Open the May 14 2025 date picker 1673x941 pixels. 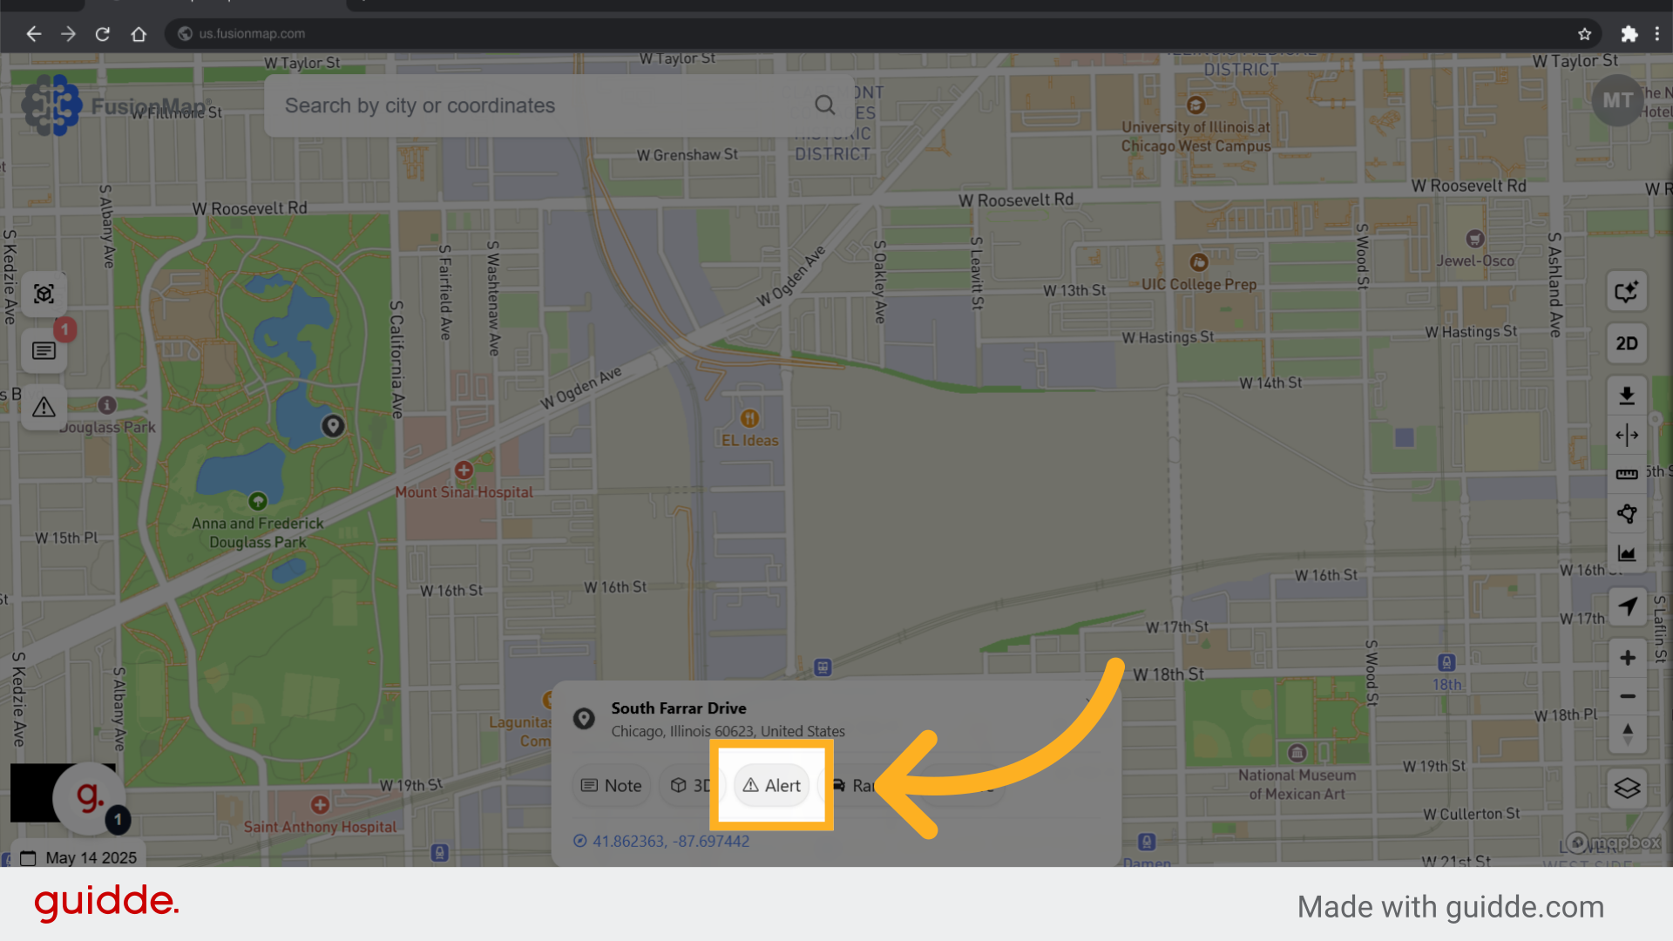pyautogui.click(x=78, y=857)
